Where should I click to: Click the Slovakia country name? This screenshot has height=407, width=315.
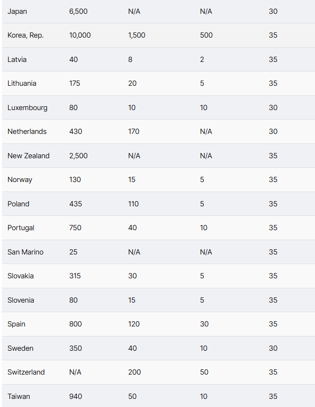(21, 276)
